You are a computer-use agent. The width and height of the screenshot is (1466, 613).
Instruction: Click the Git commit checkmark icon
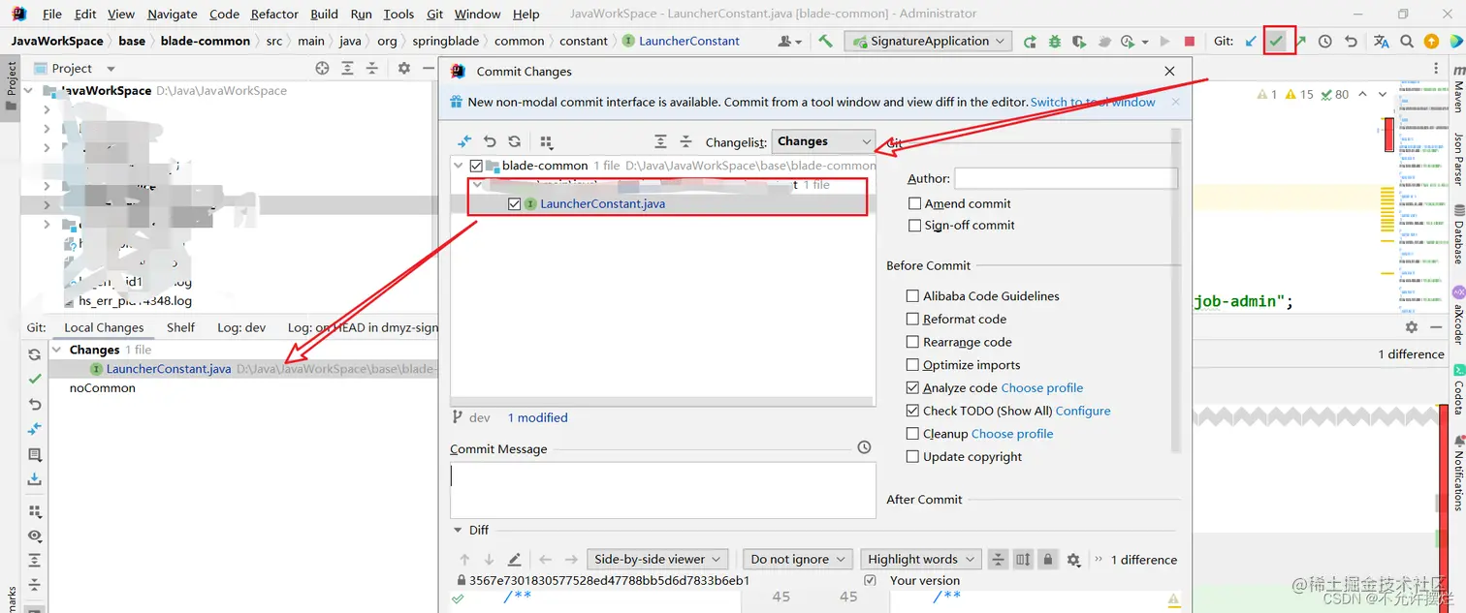point(1277,41)
